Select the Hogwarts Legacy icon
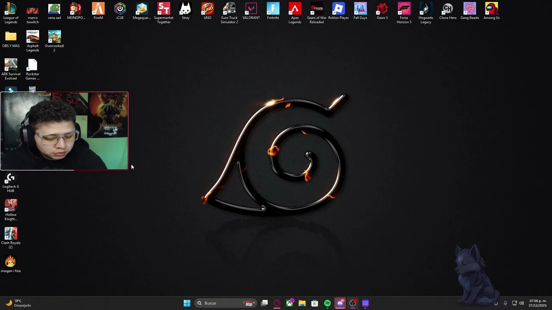 (426, 13)
